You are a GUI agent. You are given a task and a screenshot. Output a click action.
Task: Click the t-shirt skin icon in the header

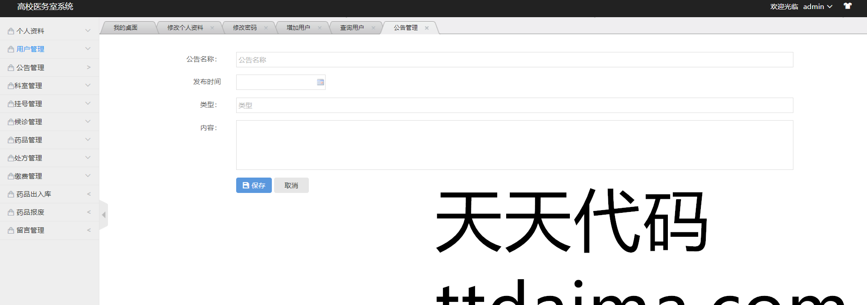click(x=848, y=6)
